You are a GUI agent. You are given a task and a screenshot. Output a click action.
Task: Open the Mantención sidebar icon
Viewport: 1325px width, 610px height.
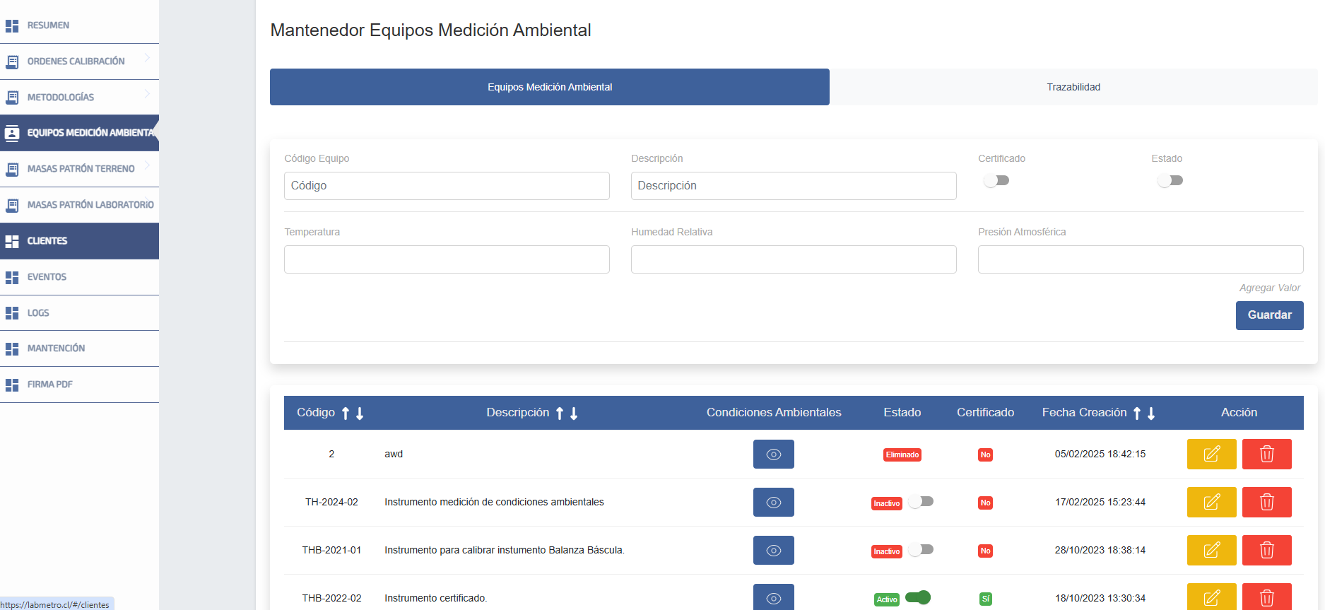(12, 348)
